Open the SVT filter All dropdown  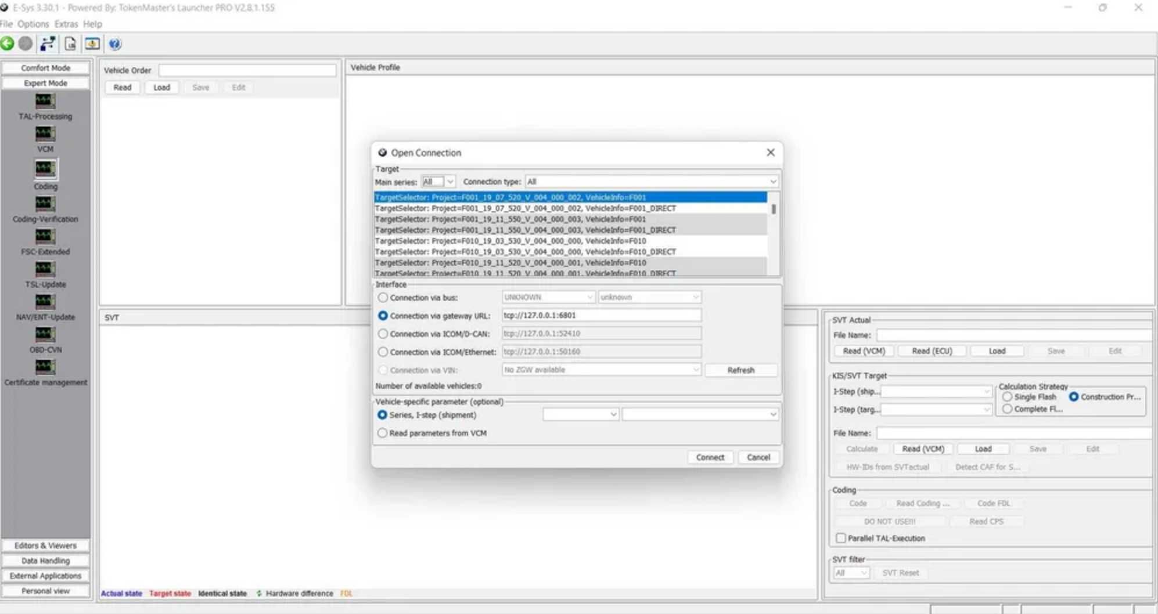click(x=851, y=573)
